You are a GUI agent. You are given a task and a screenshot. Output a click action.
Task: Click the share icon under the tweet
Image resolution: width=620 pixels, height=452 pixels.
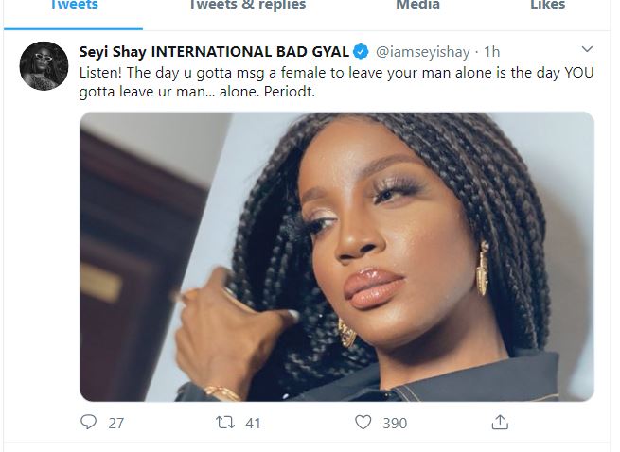click(500, 423)
